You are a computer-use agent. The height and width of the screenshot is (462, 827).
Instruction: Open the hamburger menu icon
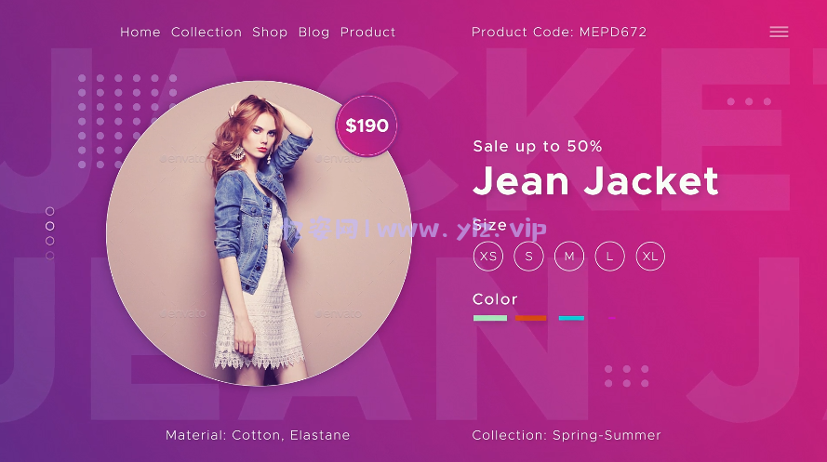click(779, 32)
